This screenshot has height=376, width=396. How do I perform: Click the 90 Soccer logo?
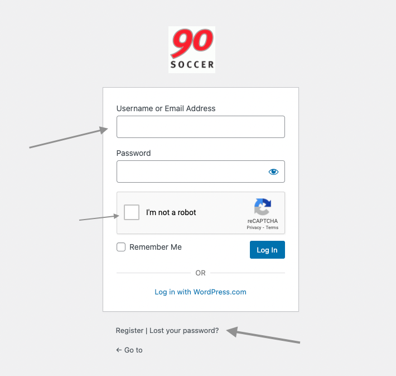tap(192, 50)
